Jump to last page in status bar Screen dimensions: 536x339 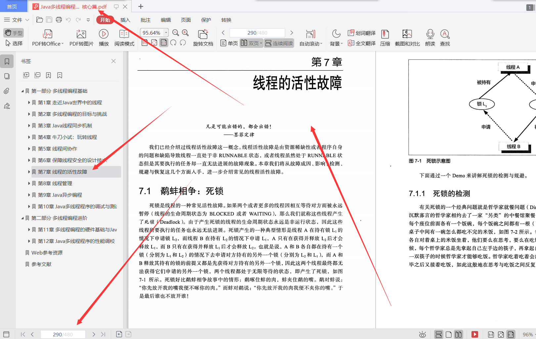[x=103, y=334]
